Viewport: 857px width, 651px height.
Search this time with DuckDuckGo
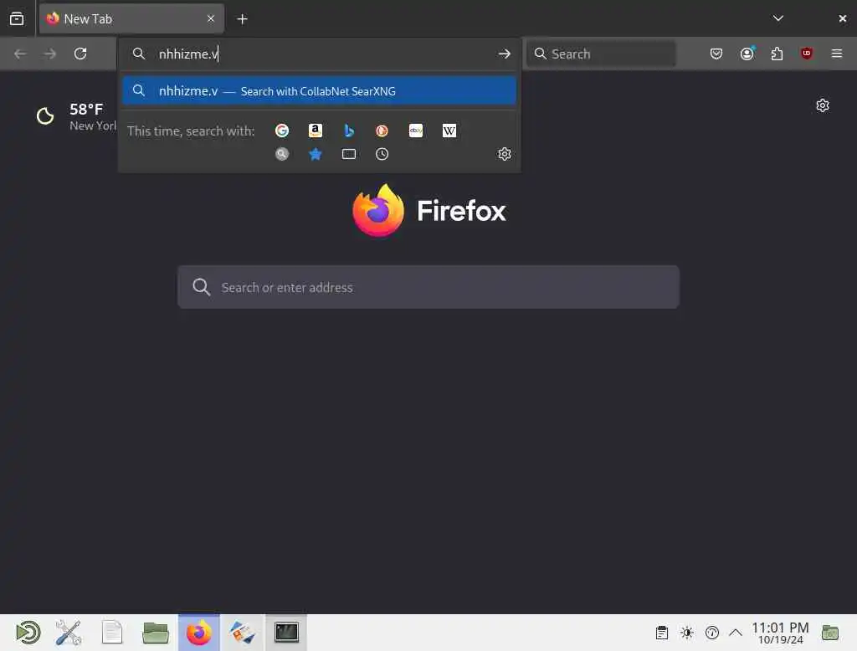tap(382, 131)
